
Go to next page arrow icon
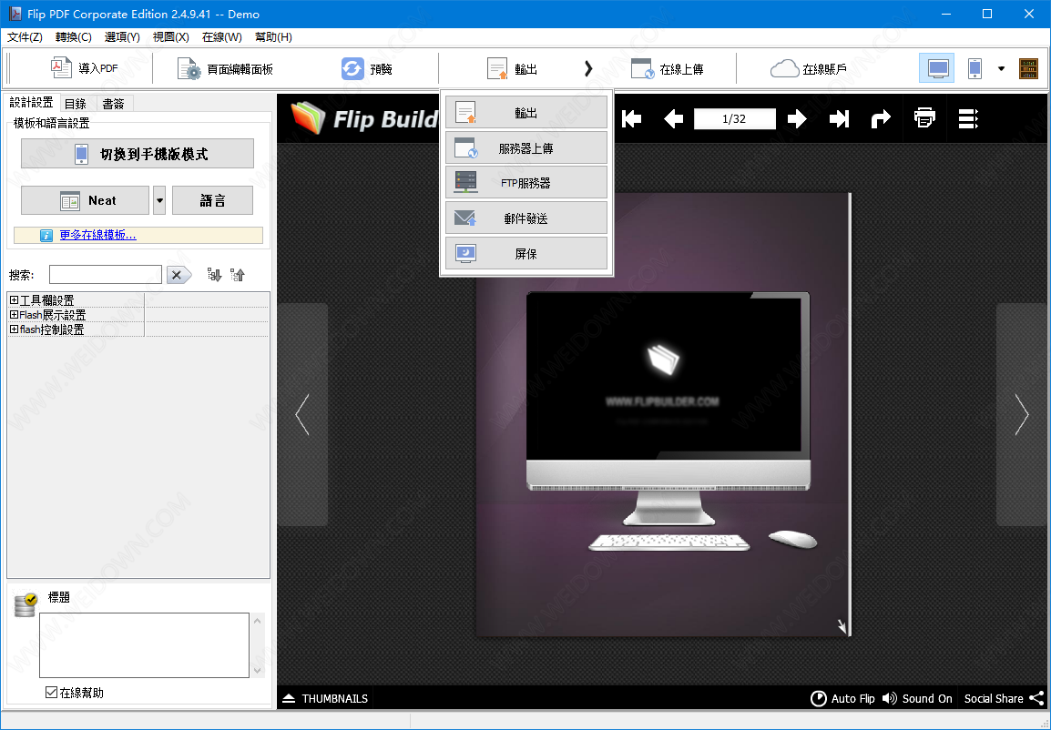click(797, 119)
